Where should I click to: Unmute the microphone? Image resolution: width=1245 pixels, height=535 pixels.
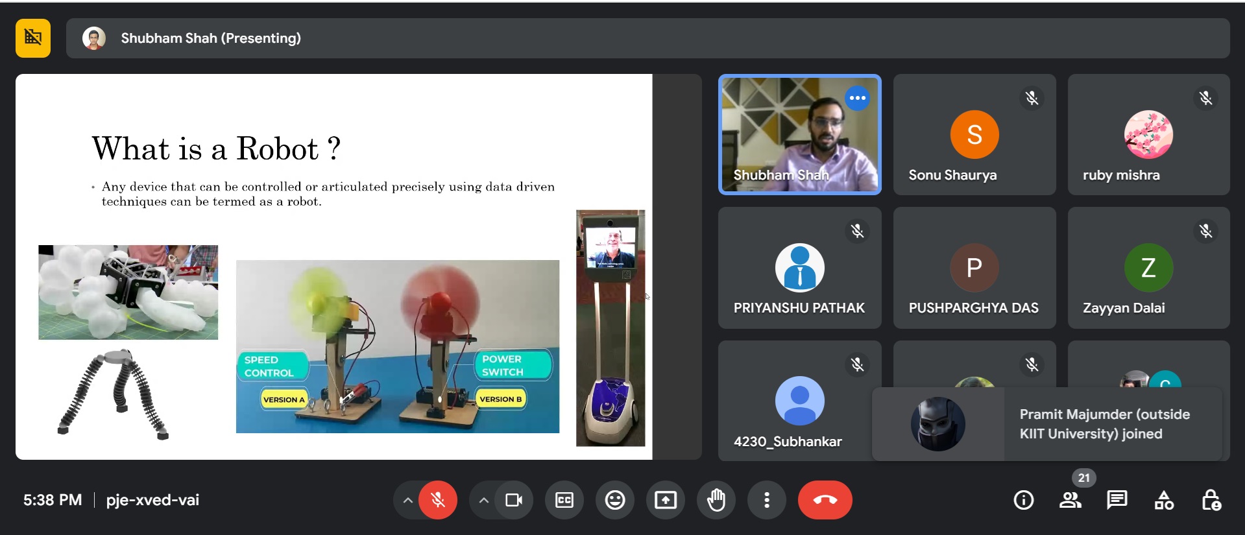pyautogui.click(x=438, y=500)
